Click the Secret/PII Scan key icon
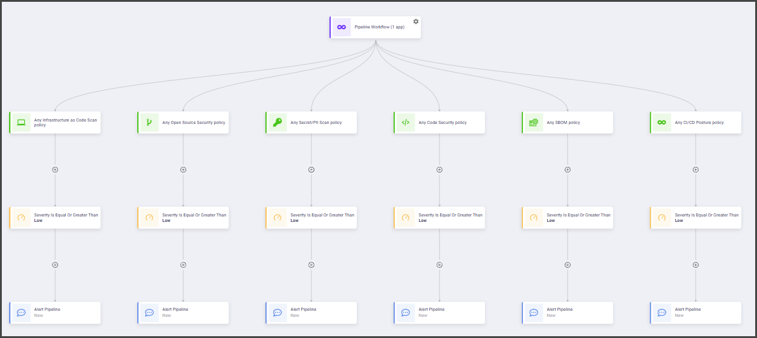The height and width of the screenshot is (338, 757). (x=278, y=122)
